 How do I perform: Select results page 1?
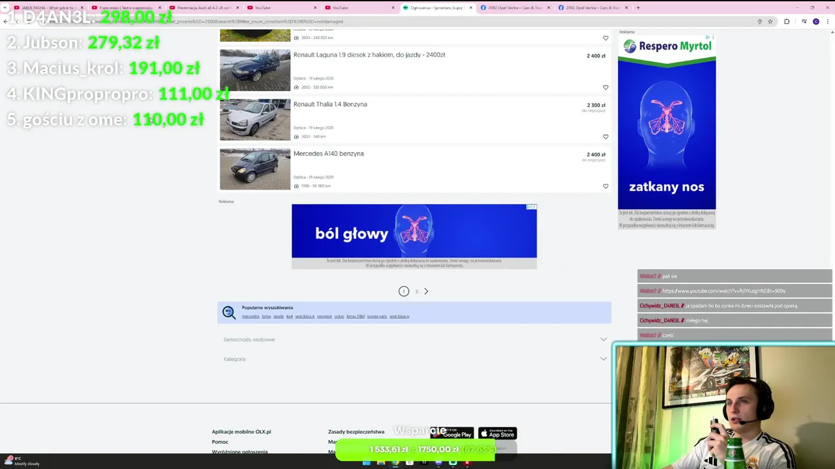[404, 291]
